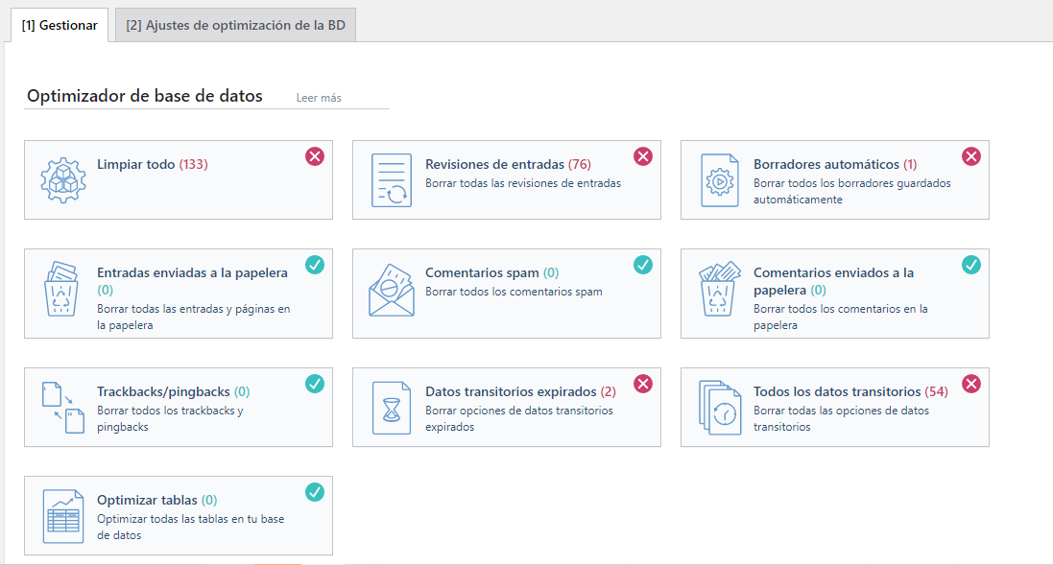Select the Trackbacks/pingbacks pages icon
The height and width of the screenshot is (565, 1053).
62,407
